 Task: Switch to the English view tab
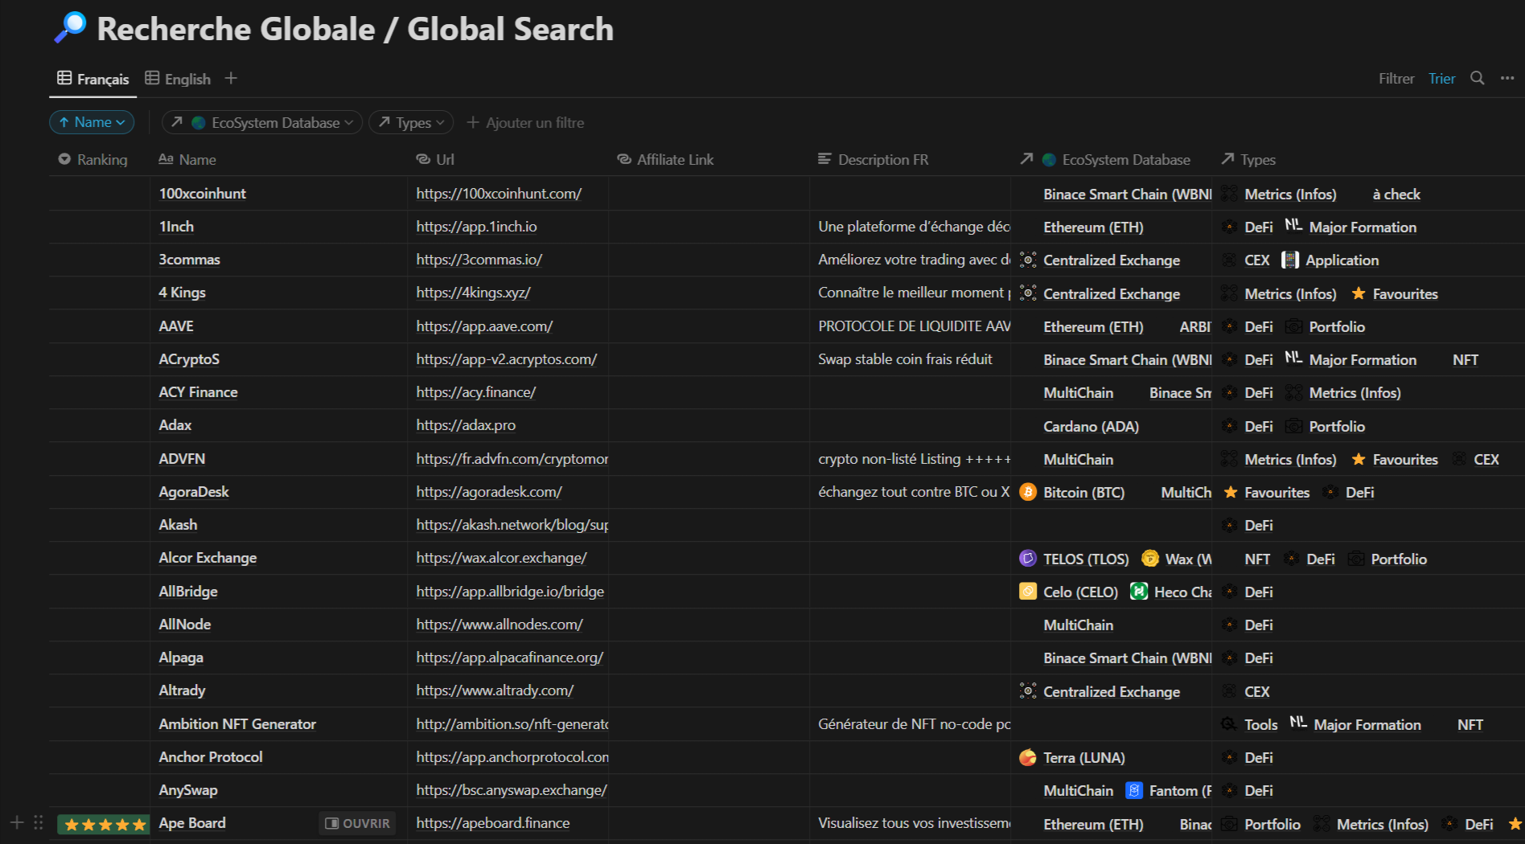[x=178, y=79]
